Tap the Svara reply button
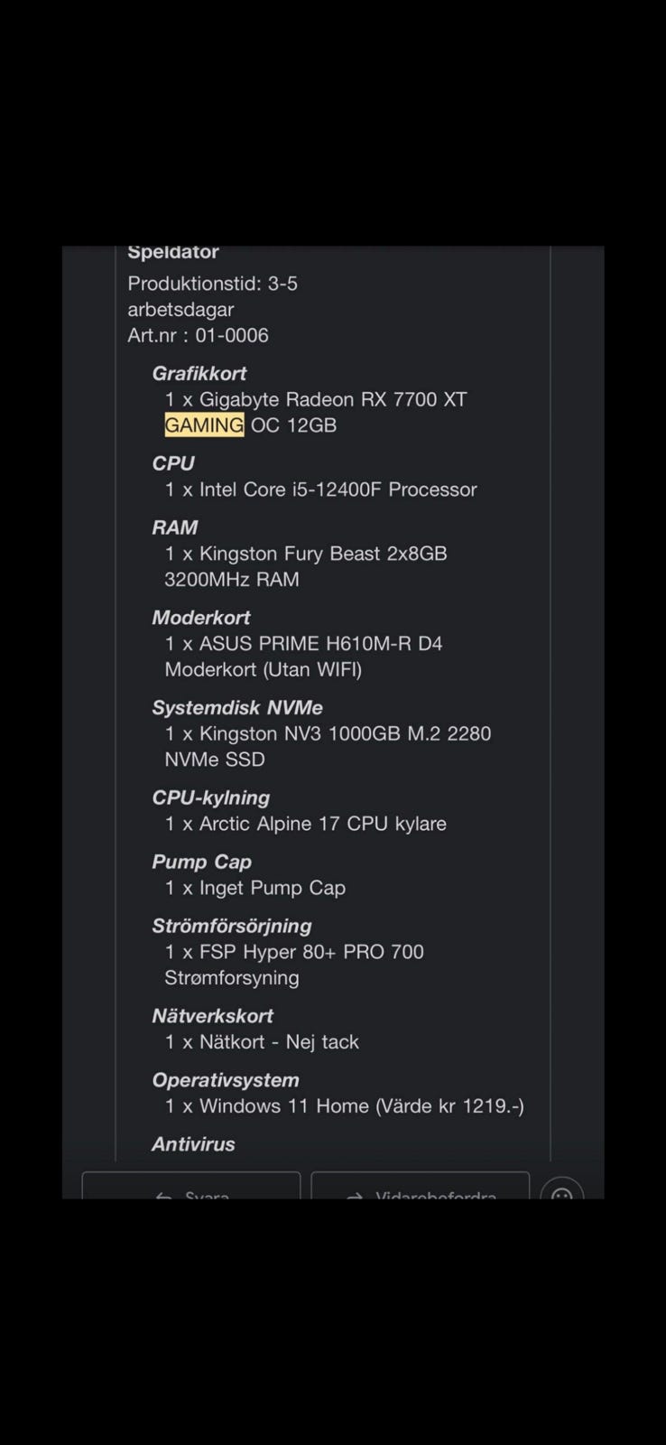 191,1186
